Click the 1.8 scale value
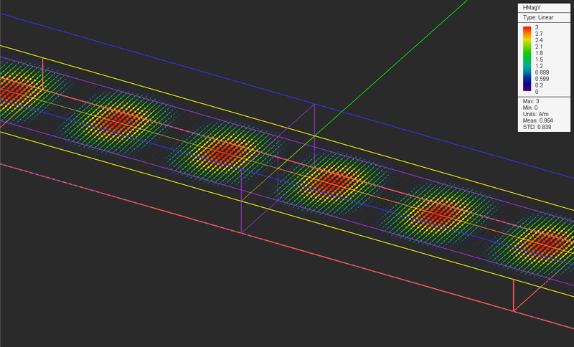This screenshot has width=574, height=347. 539,53
